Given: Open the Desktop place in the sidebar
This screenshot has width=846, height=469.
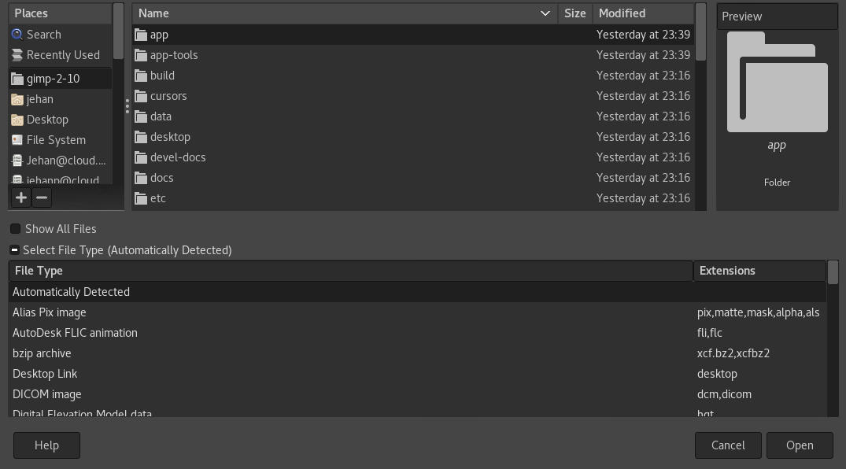Looking at the screenshot, I should coord(47,119).
